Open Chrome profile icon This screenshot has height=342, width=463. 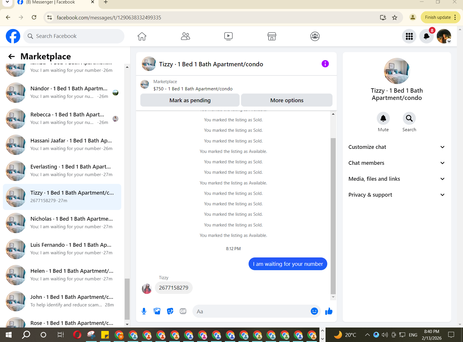(x=413, y=17)
